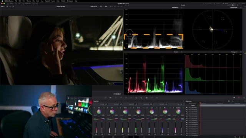The image size is (246, 138).
Task: Open Parade scope settings icon
Action: click(181, 52)
